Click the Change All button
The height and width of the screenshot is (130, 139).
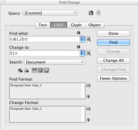click(114, 60)
